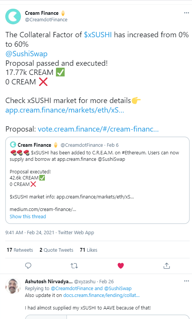Unlike the tweet via red heart
192x319 pixels.
[121, 266]
